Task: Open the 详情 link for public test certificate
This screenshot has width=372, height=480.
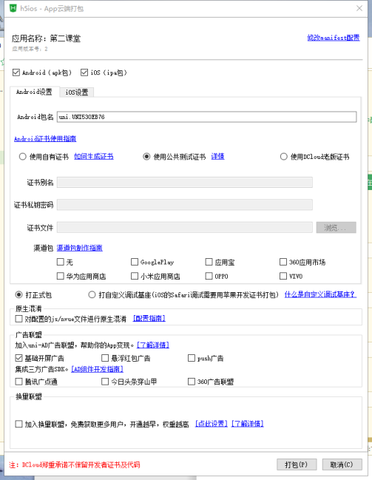Action: tap(217, 157)
